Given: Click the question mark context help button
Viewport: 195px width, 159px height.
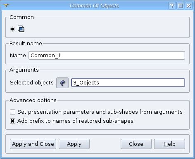Looking at the screenshot, I should click(x=172, y=6).
